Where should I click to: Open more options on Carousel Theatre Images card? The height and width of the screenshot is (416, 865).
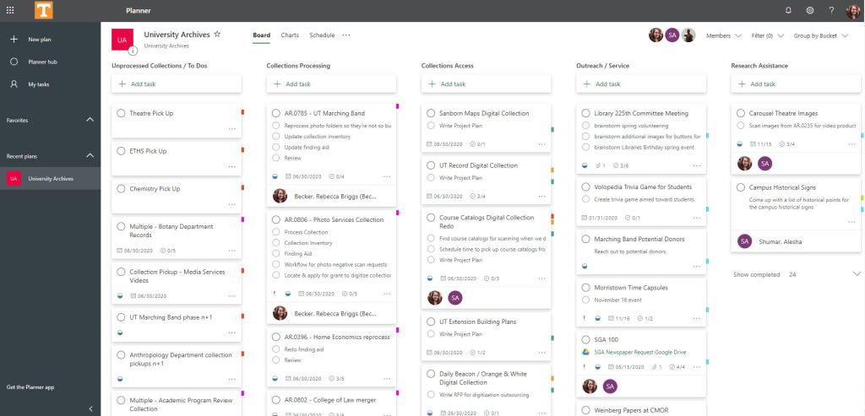851,144
